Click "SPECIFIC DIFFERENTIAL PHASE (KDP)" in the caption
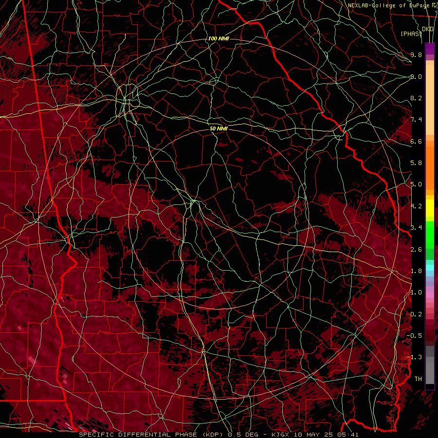 [x=151, y=435]
